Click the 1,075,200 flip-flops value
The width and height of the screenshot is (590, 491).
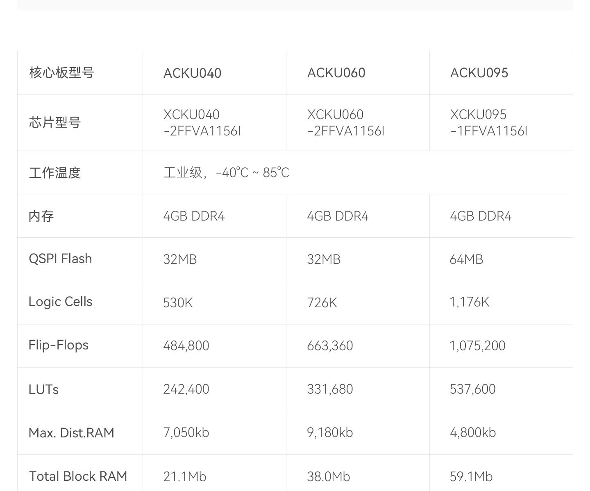point(478,346)
